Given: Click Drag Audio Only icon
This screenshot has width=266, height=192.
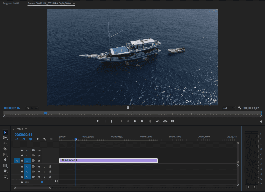Looking at the screenshot, I should pyautogui.click(x=133, y=108).
